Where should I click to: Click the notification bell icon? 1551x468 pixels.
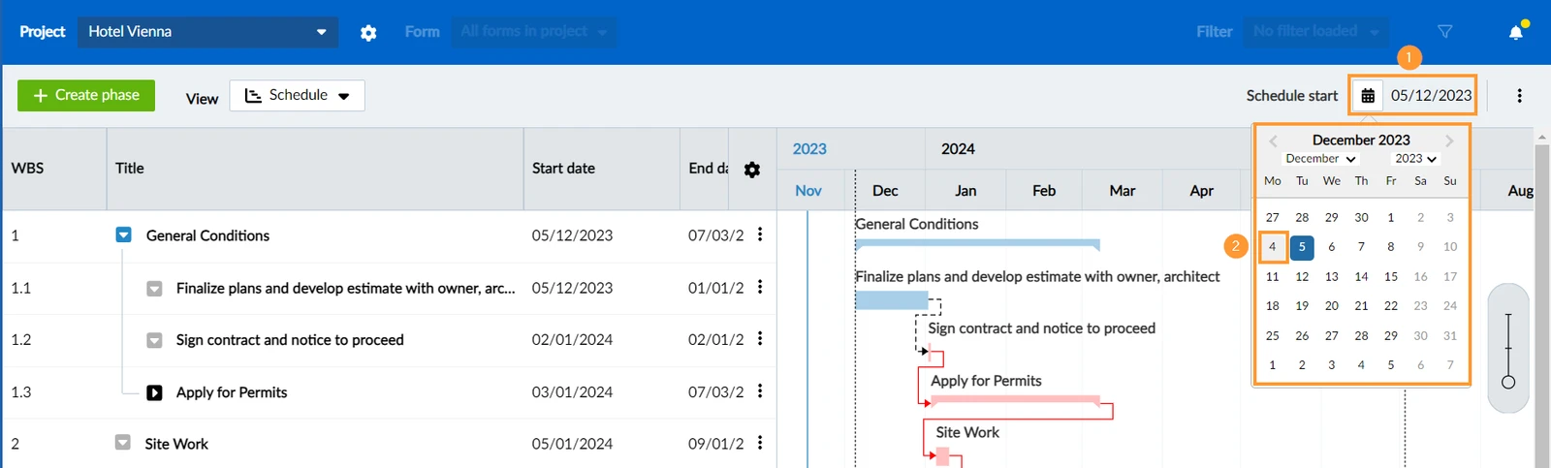point(1516,32)
